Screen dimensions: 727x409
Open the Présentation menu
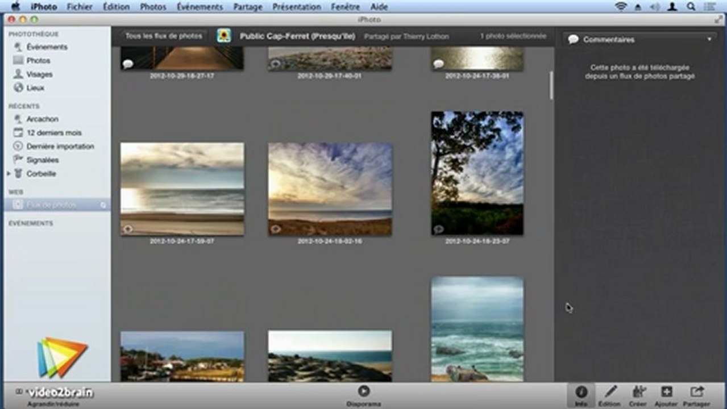[x=296, y=7]
